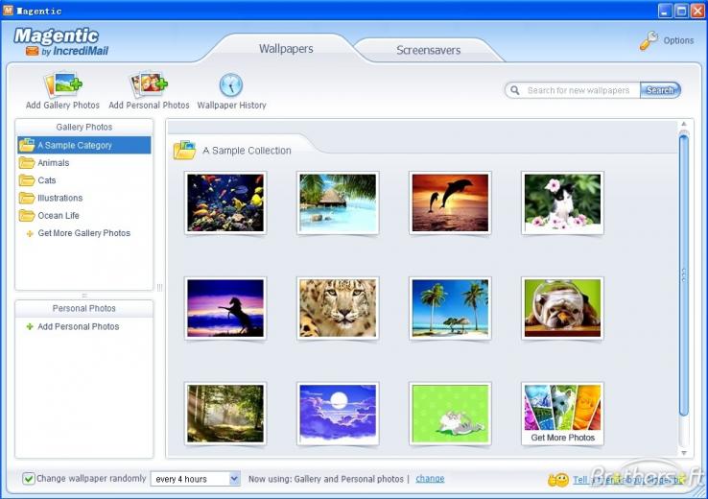
Task: Open Add Gallery Photos icon
Action: point(62,84)
